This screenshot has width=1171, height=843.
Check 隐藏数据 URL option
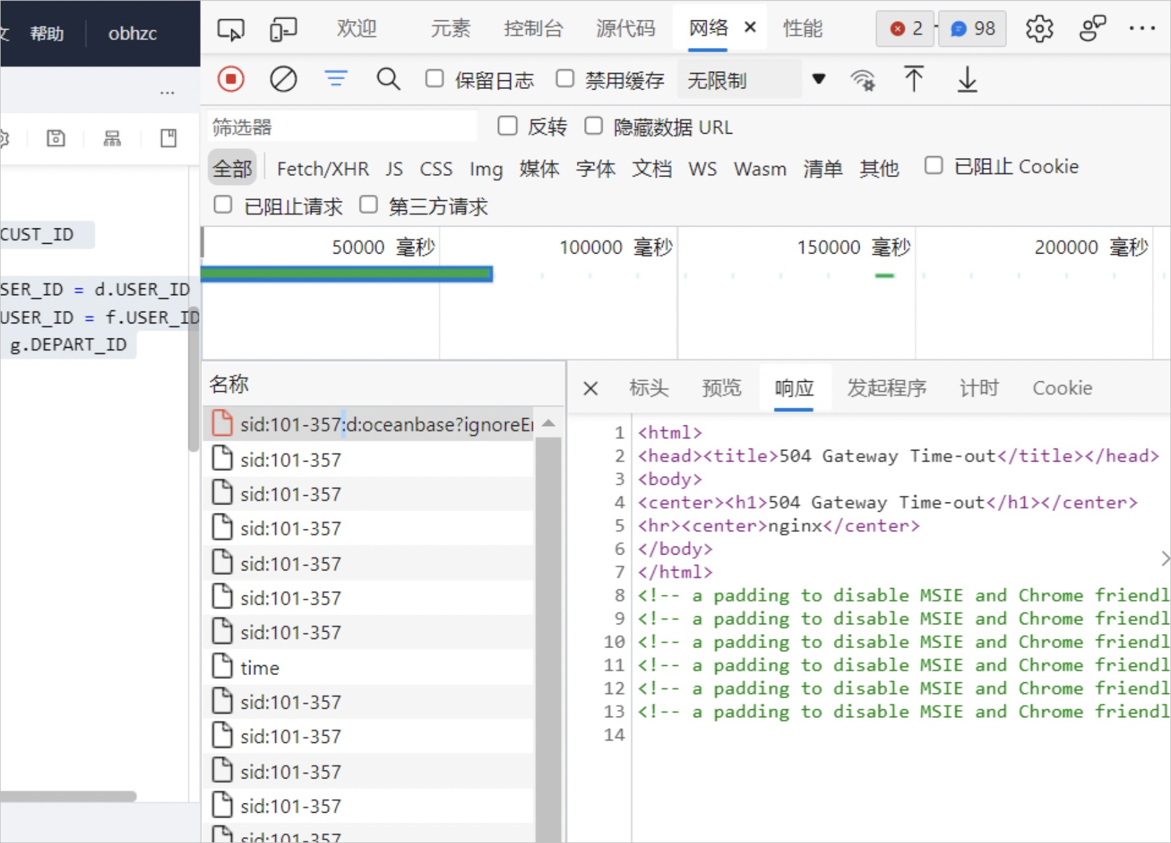pos(594,125)
